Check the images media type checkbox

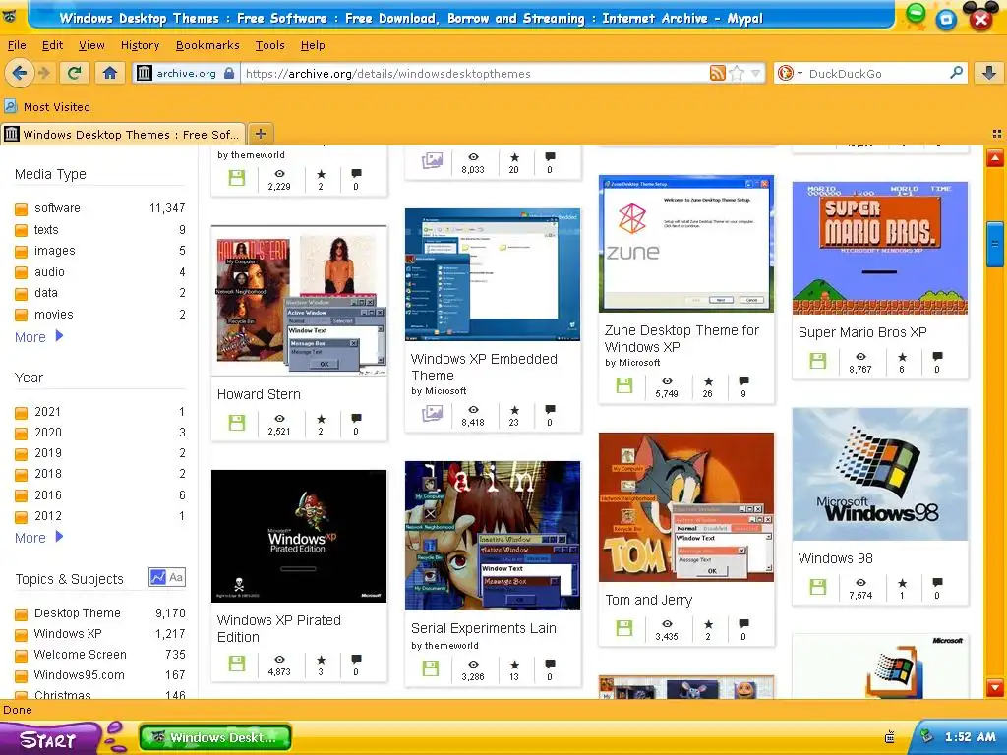[x=22, y=251]
